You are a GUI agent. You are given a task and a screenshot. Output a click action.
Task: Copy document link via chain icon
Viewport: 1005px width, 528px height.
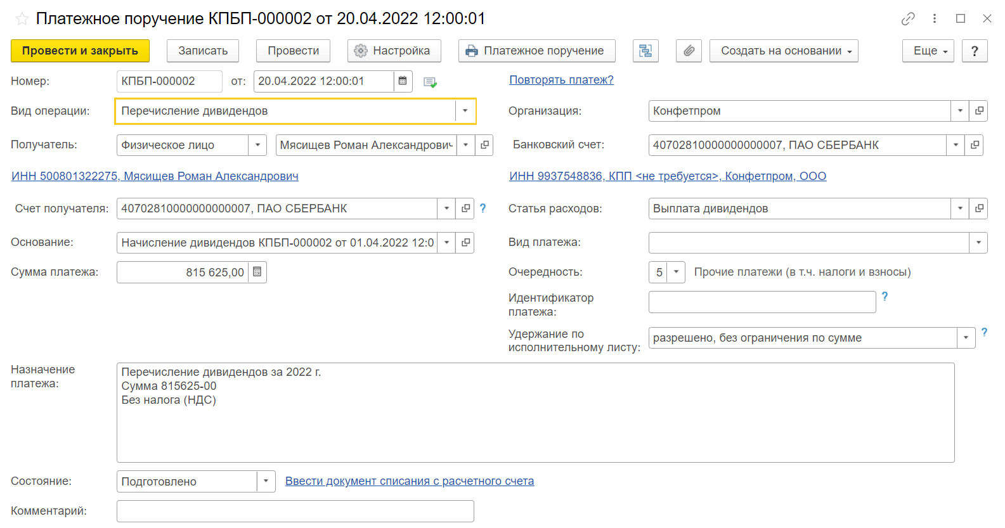point(908,18)
